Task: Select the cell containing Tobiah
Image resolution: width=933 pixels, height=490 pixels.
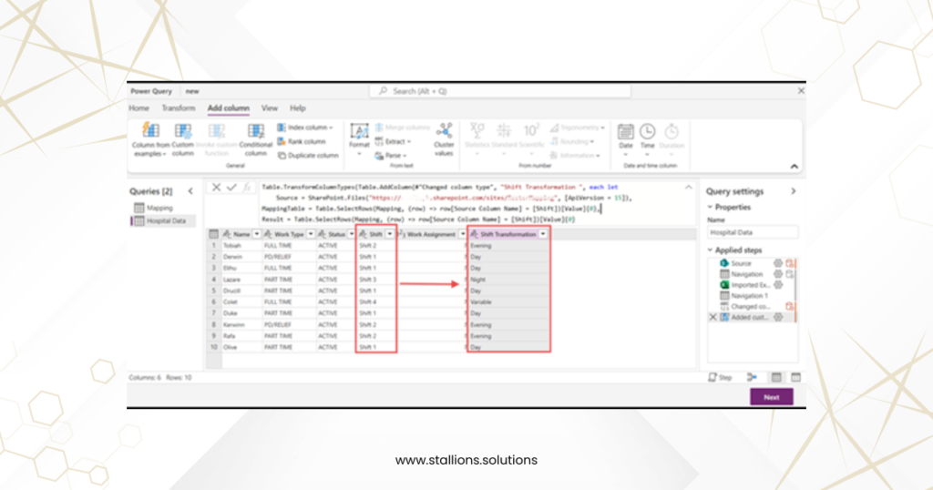Action: click(x=241, y=246)
